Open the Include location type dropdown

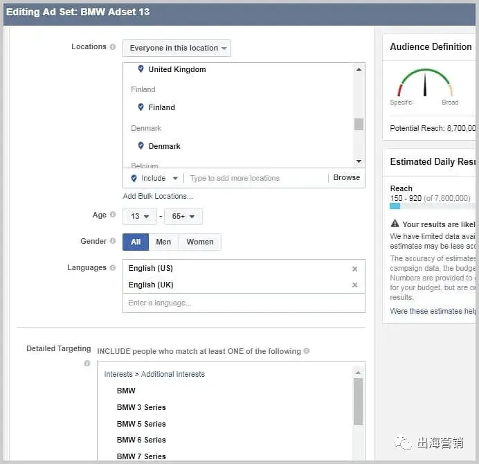(154, 178)
